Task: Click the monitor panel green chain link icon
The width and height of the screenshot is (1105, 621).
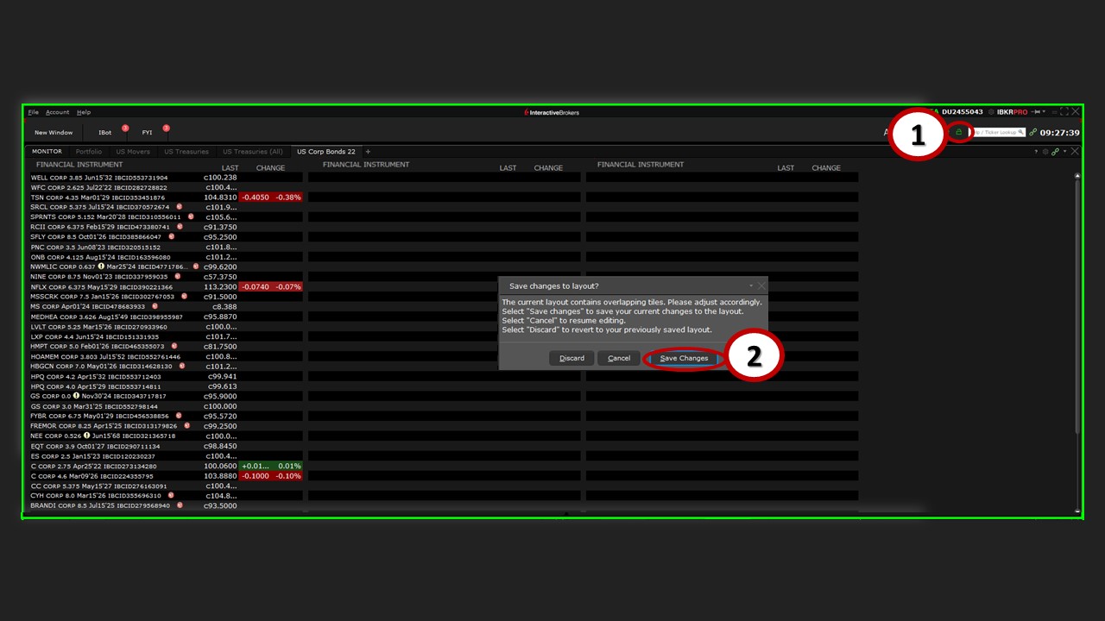Action: (x=1055, y=152)
